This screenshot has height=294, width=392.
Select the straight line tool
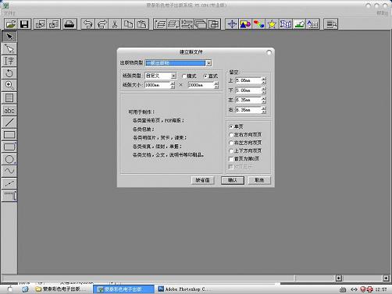(9, 122)
